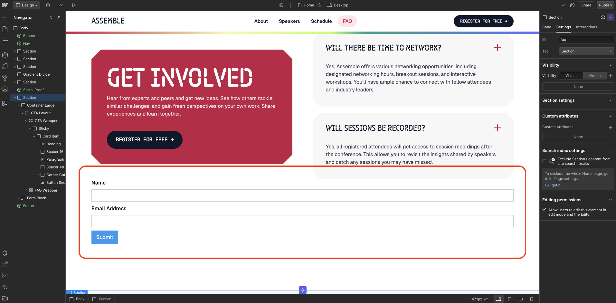Image resolution: width=616 pixels, height=303 pixels.
Task: Switch to the Style tab
Action: [x=546, y=27]
